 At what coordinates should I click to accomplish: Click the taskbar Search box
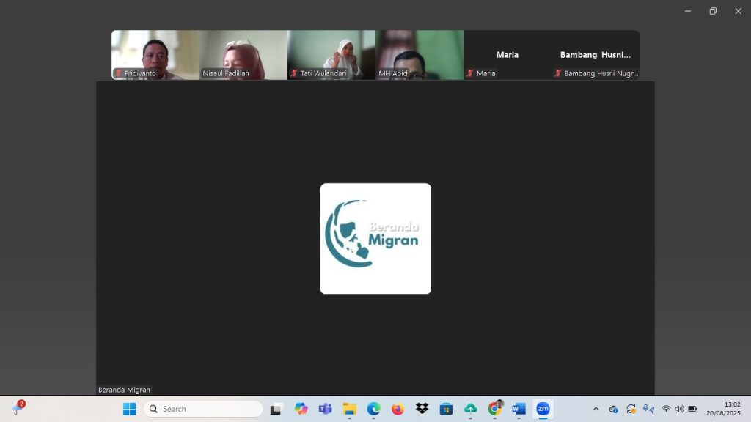[203, 409]
